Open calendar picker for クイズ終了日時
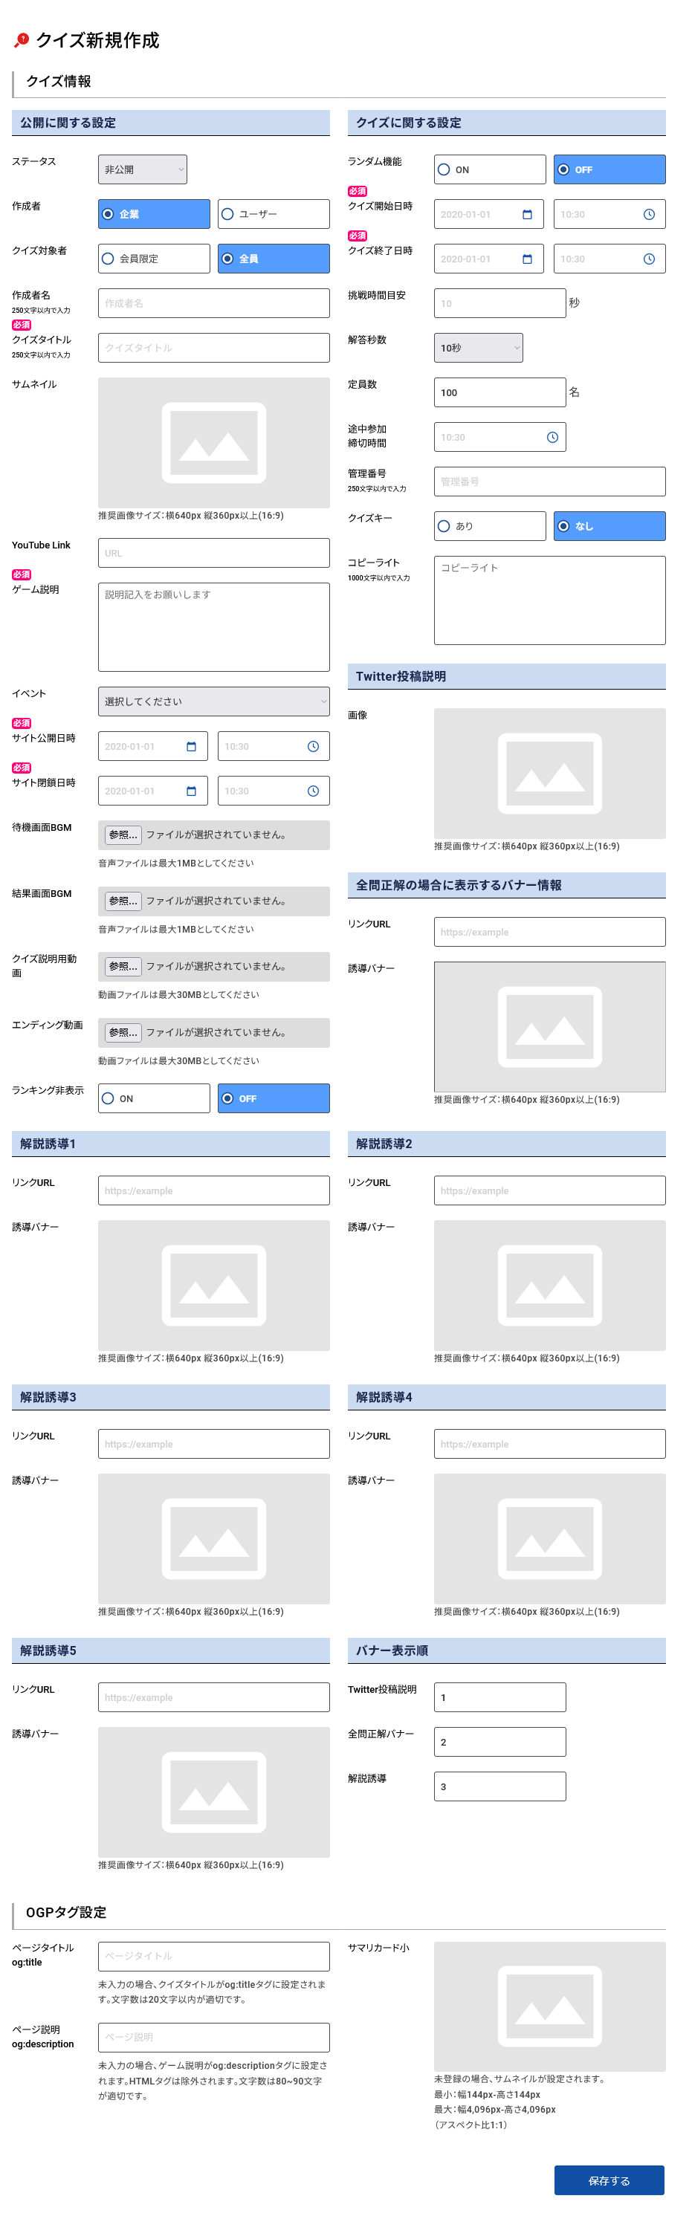This screenshot has width=692, height=2213. pos(527,259)
